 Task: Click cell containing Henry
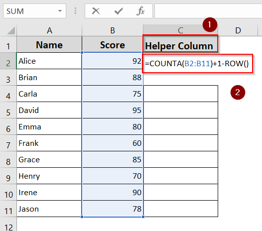tap(49, 176)
